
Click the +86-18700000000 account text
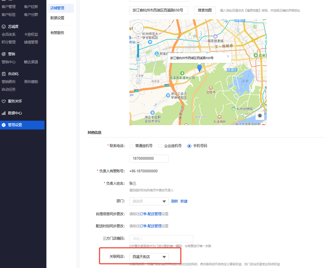(143, 171)
